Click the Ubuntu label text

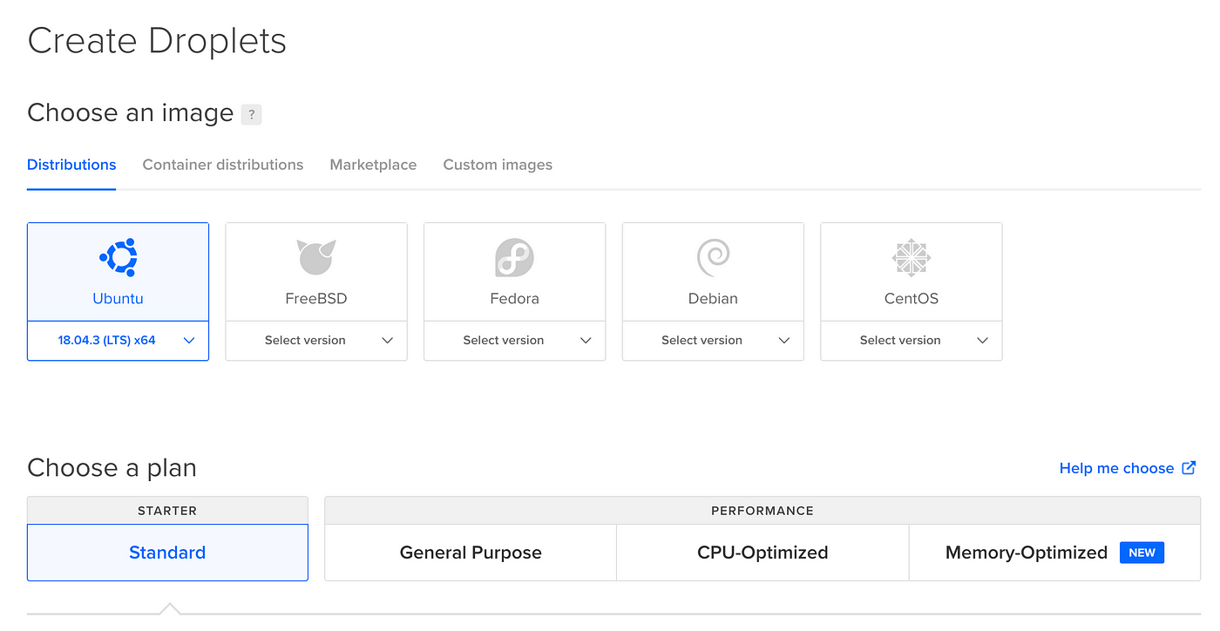click(118, 298)
